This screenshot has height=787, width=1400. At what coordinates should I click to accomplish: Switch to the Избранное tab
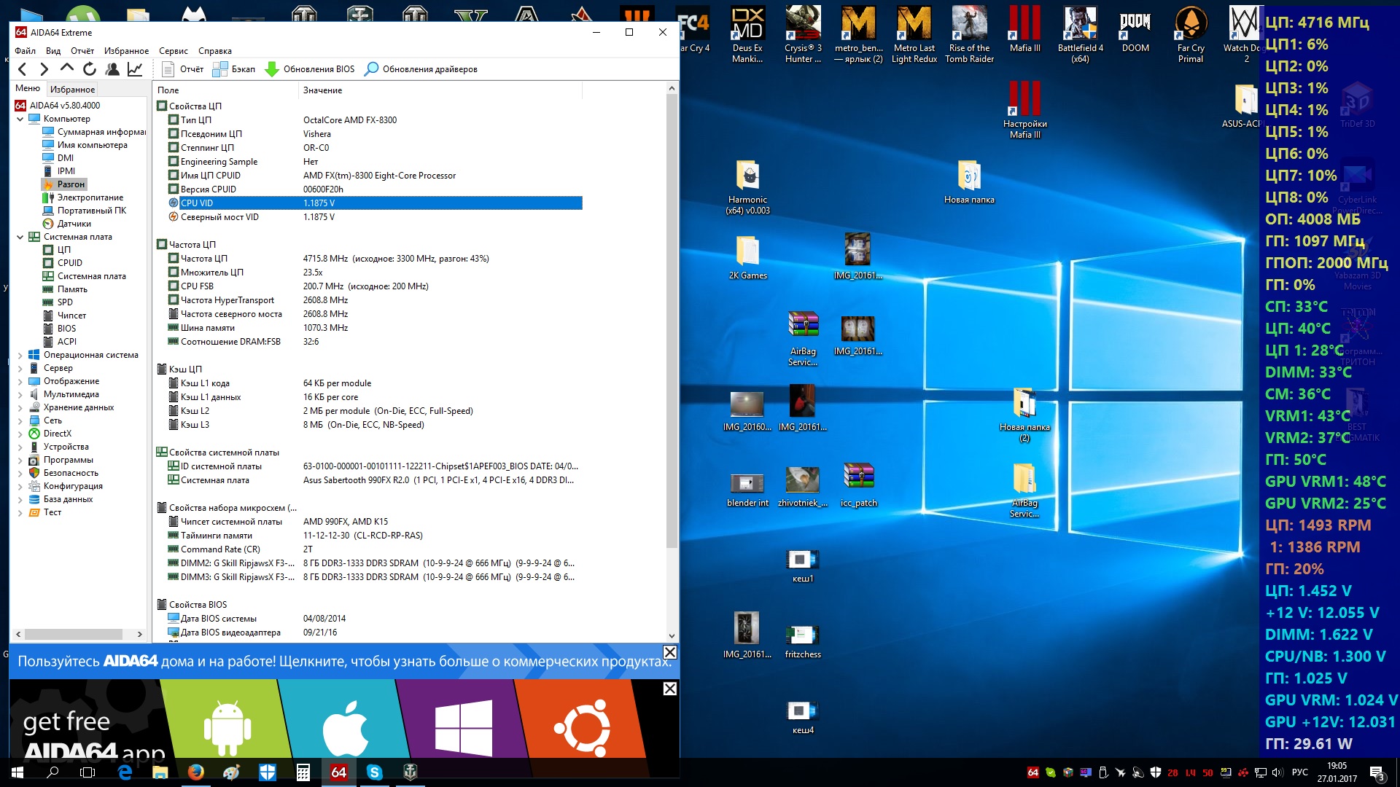(72, 89)
